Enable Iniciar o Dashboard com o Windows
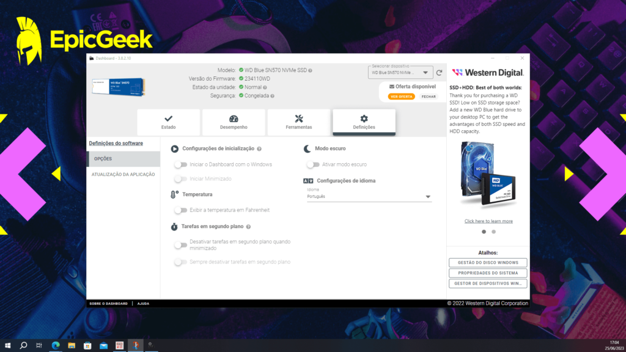626x352 pixels. coord(180,164)
